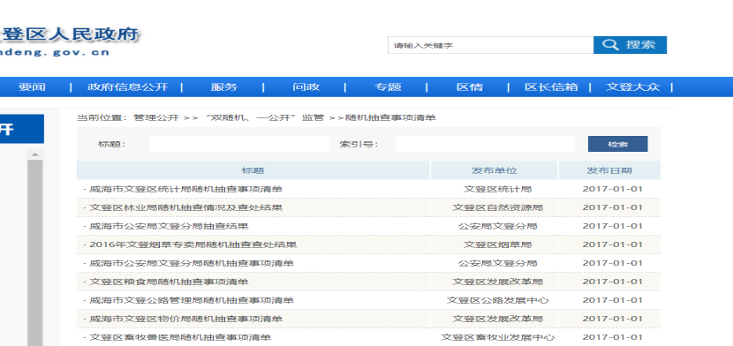Viewport: 733px width, 346px height.
Task: Focus the 标题 filter input field
Action: 238,144
